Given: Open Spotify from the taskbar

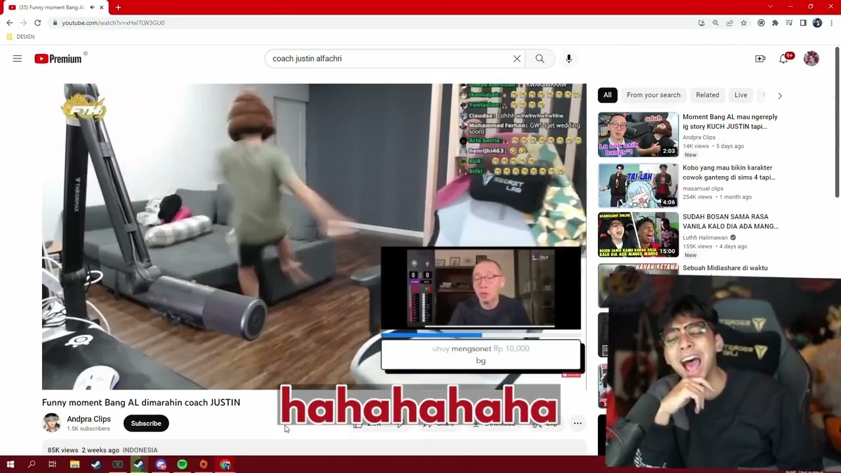Looking at the screenshot, I should [x=182, y=464].
